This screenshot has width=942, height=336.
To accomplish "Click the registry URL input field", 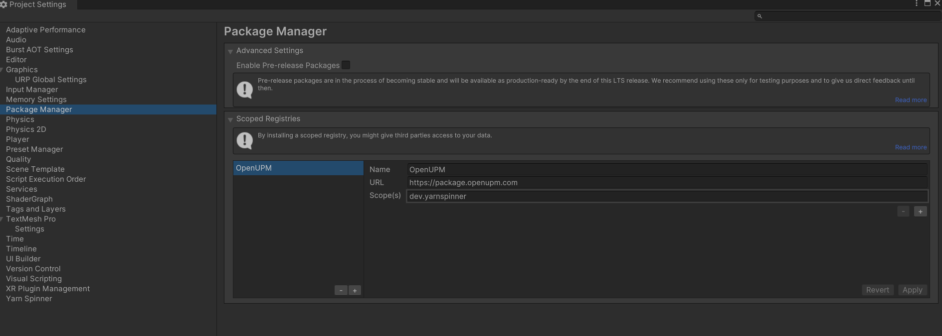I will [x=666, y=183].
